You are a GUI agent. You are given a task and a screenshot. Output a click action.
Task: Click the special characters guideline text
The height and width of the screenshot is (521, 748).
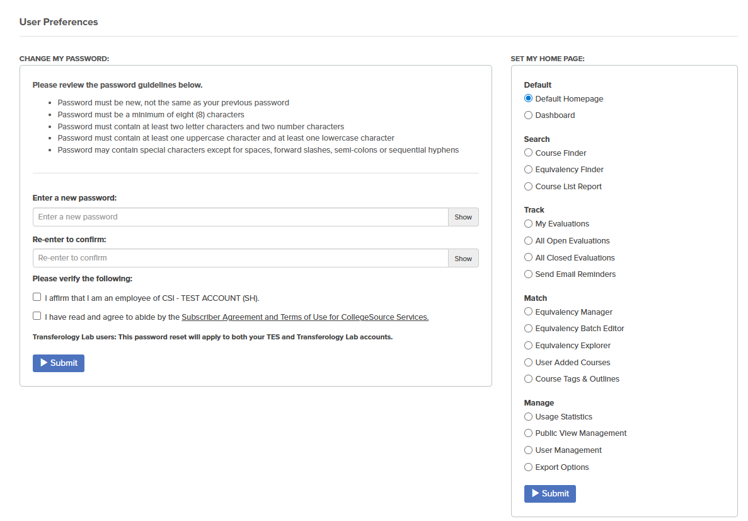(258, 150)
